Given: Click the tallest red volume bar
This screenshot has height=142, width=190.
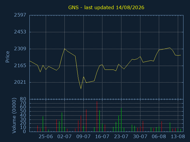Looking at the screenshot, I should (97, 116).
